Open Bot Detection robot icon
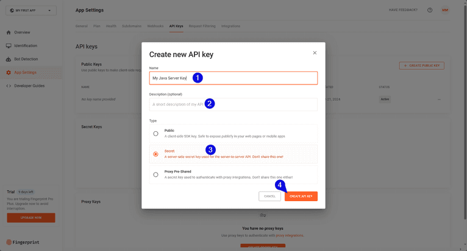Image resolution: width=467 pixels, height=251 pixels. point(9,59)
